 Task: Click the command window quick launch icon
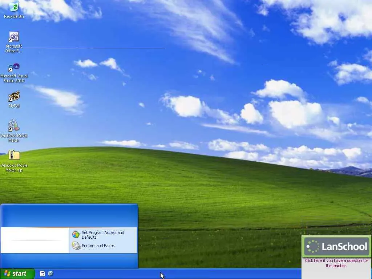click(42, 274)
